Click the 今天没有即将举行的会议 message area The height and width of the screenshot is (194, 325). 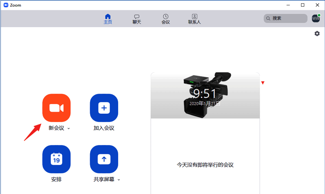(205, 165)
